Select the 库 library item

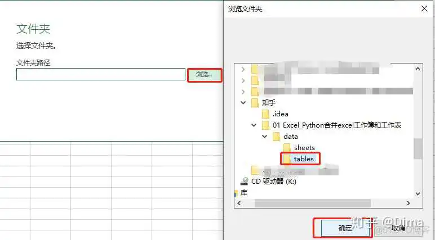[x=244, y=193]
